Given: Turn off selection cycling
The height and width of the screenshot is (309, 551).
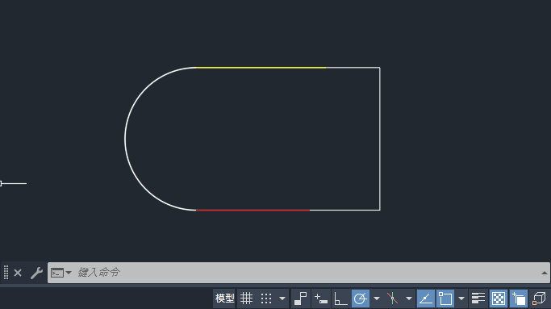Looking at the screenshot, I should (x=519, y=299).
